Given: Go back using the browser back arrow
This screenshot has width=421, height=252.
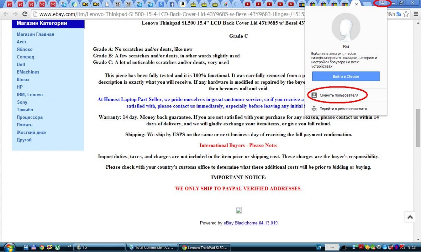Looking at the screenshot, I should 6,14.
